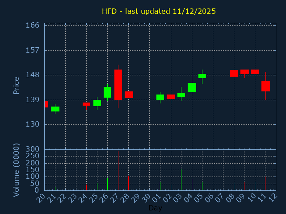Click the 166 price axis label
This screenshot has height=214, width=286.
[x=35, y=25]
